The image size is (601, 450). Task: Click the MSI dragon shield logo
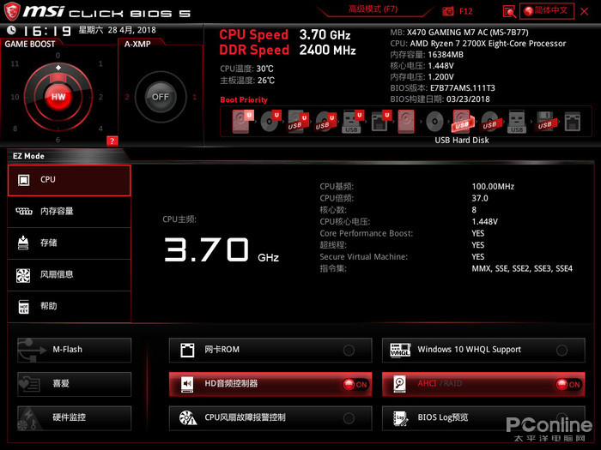[x=11, y=11]
